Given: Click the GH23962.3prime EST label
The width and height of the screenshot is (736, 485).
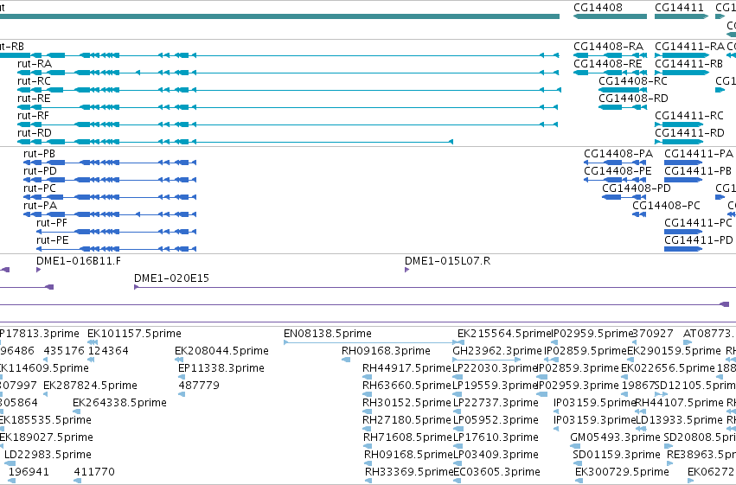Looking at the screenshot, I should (497, 351).
